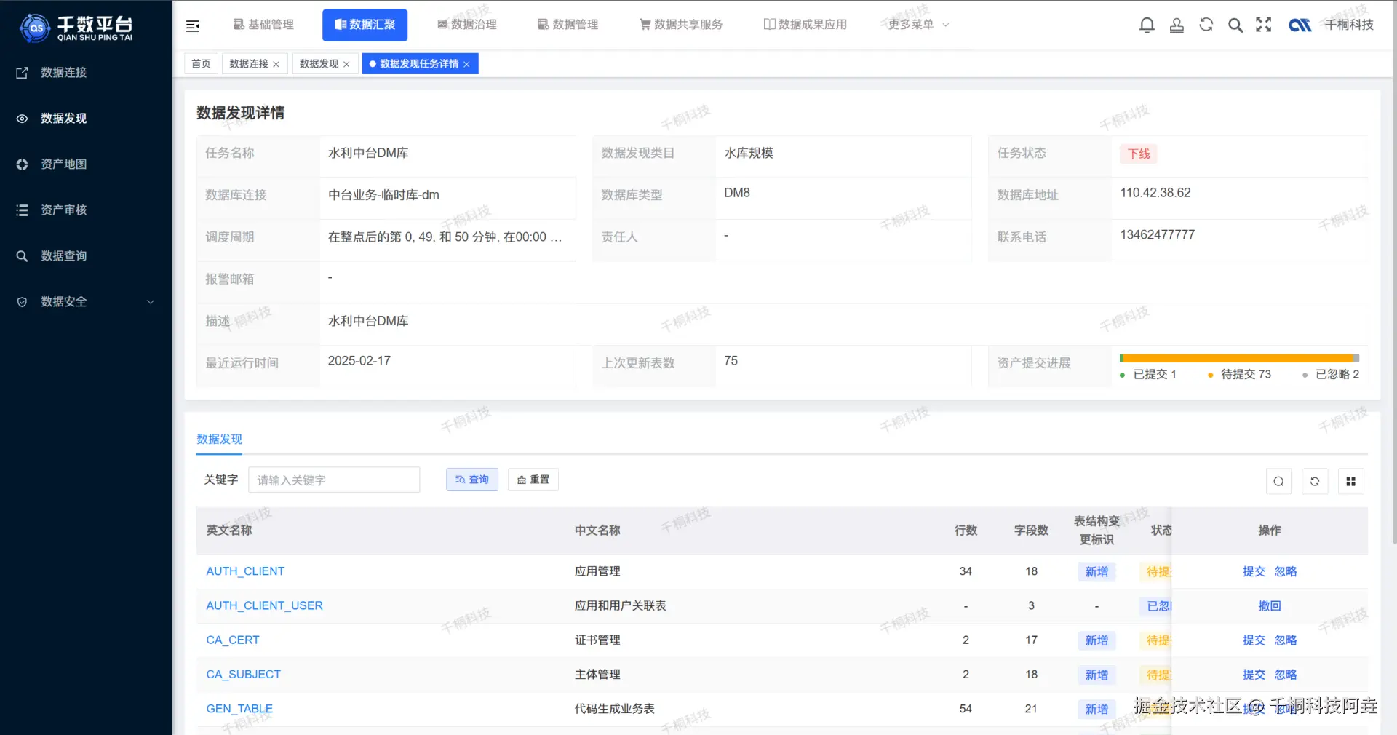Switch table to card view grid icon

pyautogui.click(x=1350, y=481)
